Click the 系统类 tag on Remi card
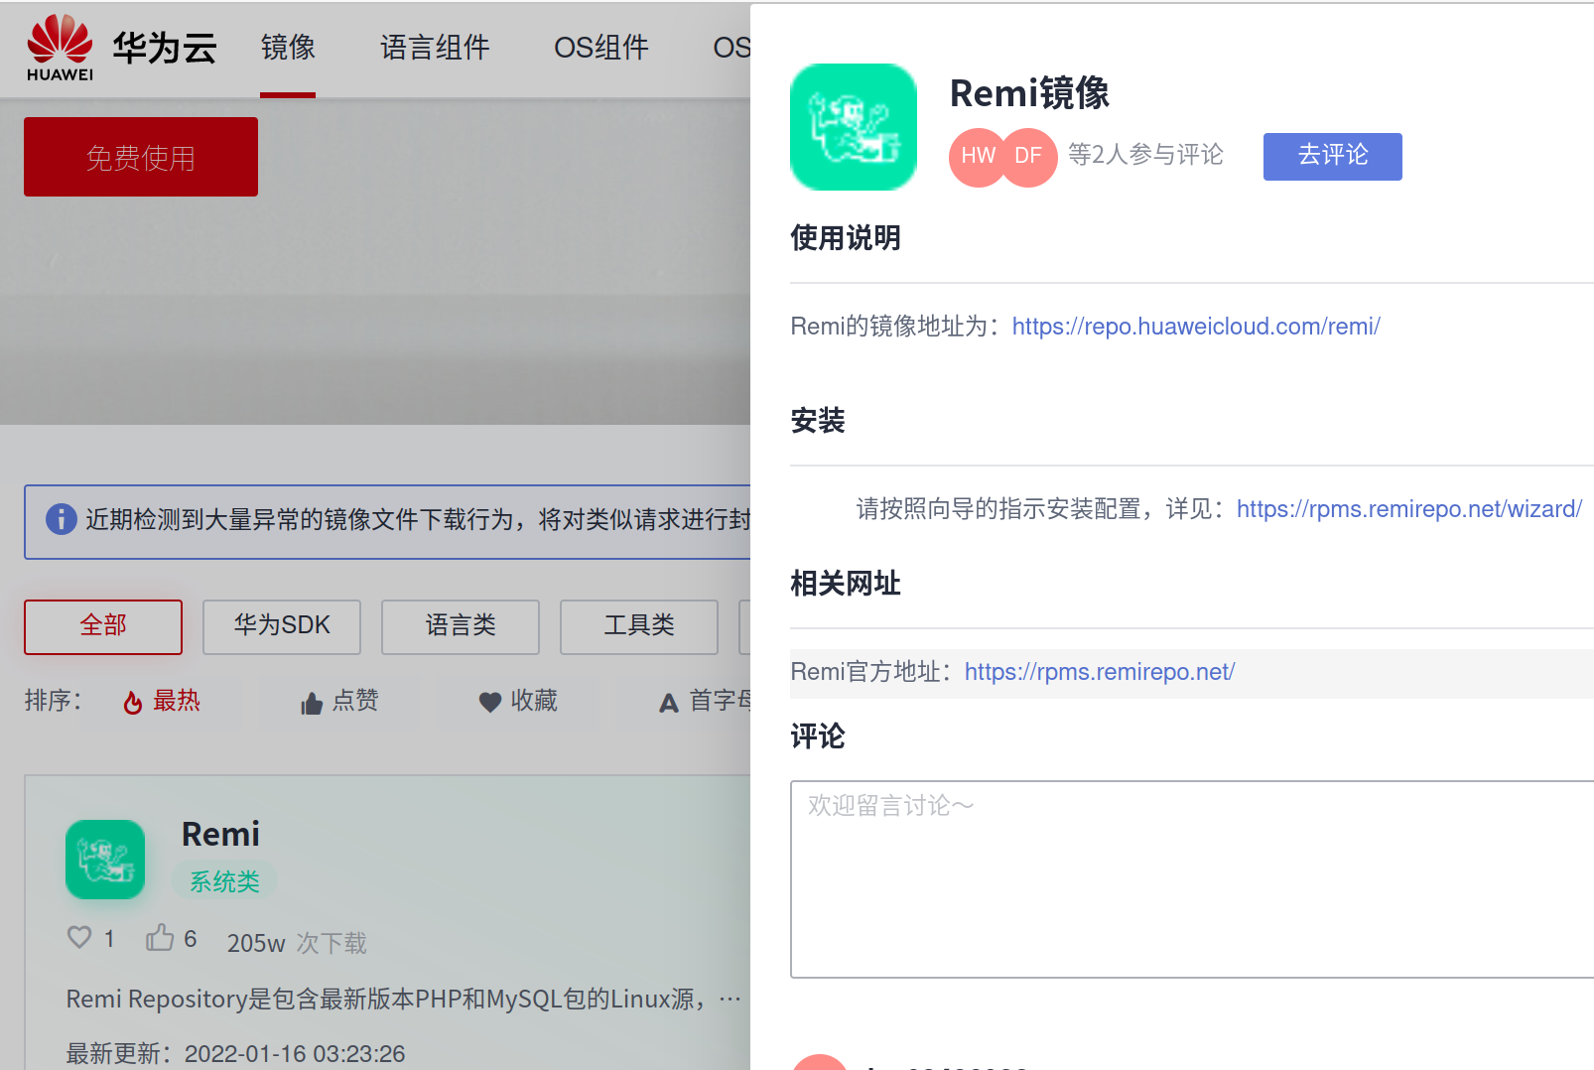Image resolution: width=1594 pixels, height=1070 pixels. coord(224,881)
